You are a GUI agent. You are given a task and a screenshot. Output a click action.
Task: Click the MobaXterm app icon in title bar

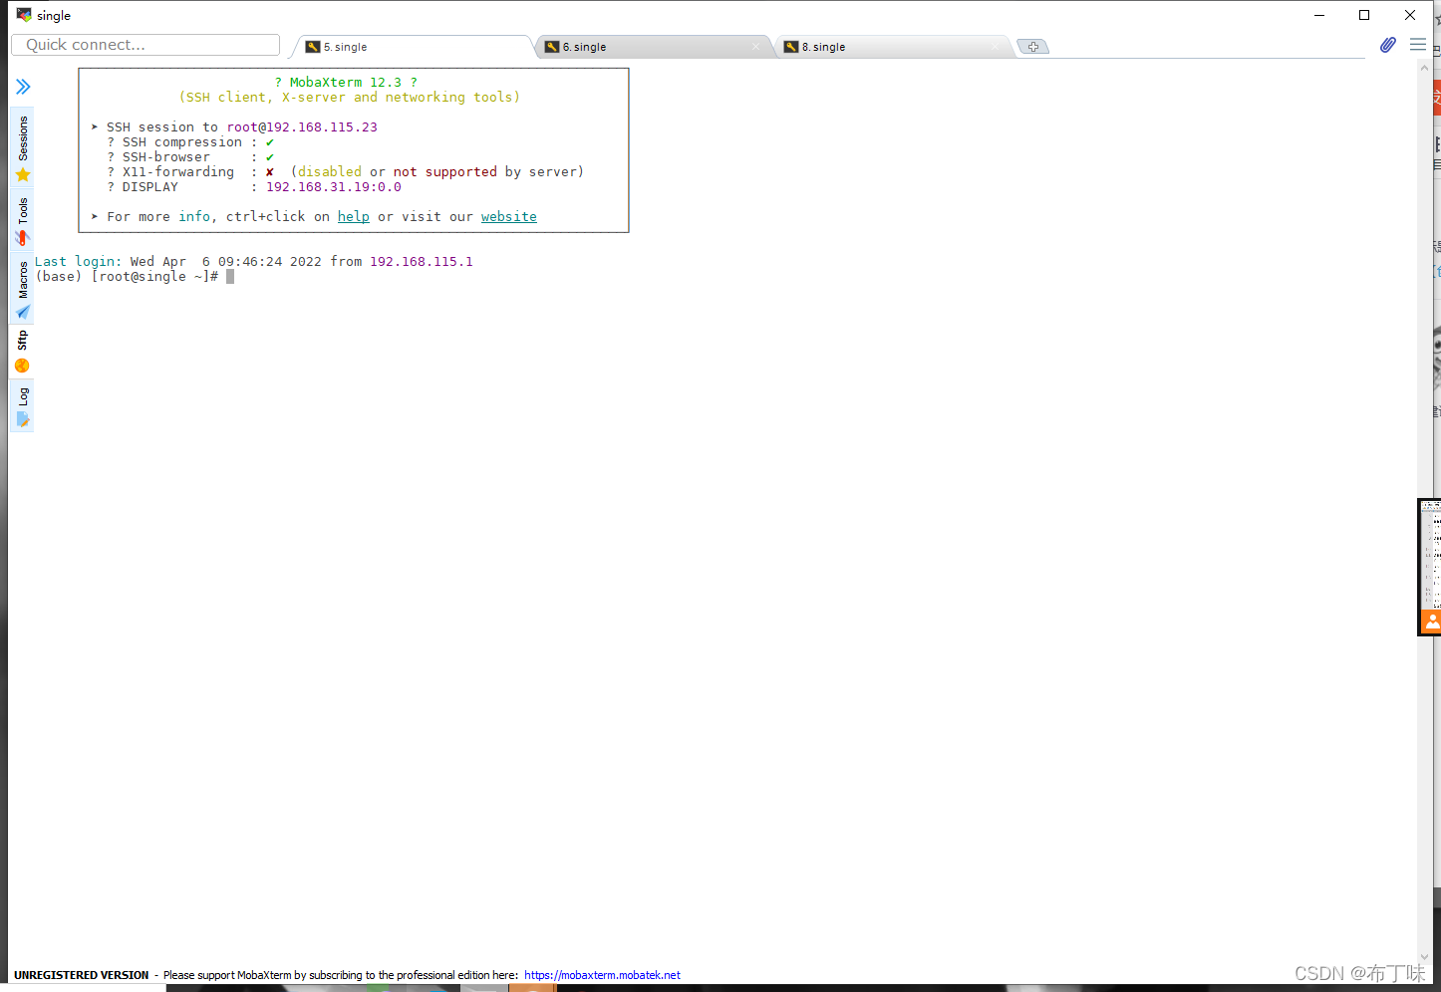[x=24, y=15]
